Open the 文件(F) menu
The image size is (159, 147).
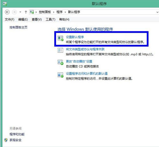10,19
